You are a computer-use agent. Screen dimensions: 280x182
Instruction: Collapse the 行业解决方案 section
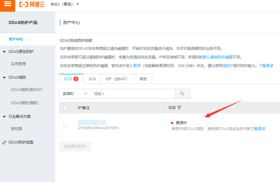(x=4, y=117)
